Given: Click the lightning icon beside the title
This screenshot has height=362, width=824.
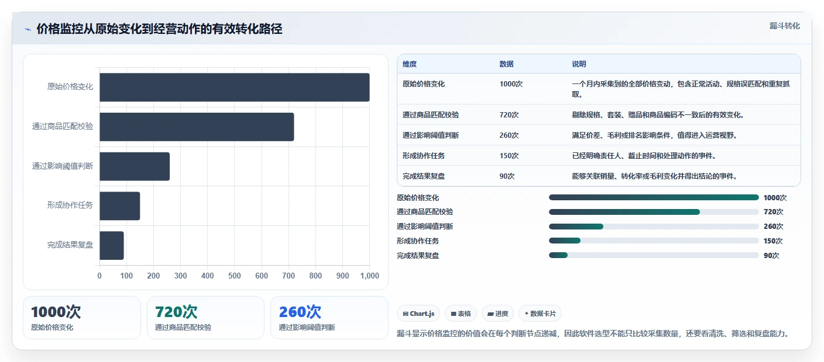Looking at the screenshot, I should pos(28,29).
